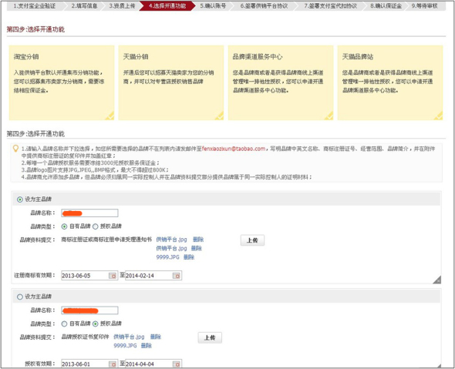The image size is (455, 369).
Task: Click corner remove icon of first brand panel
Action: coord(437,280)
